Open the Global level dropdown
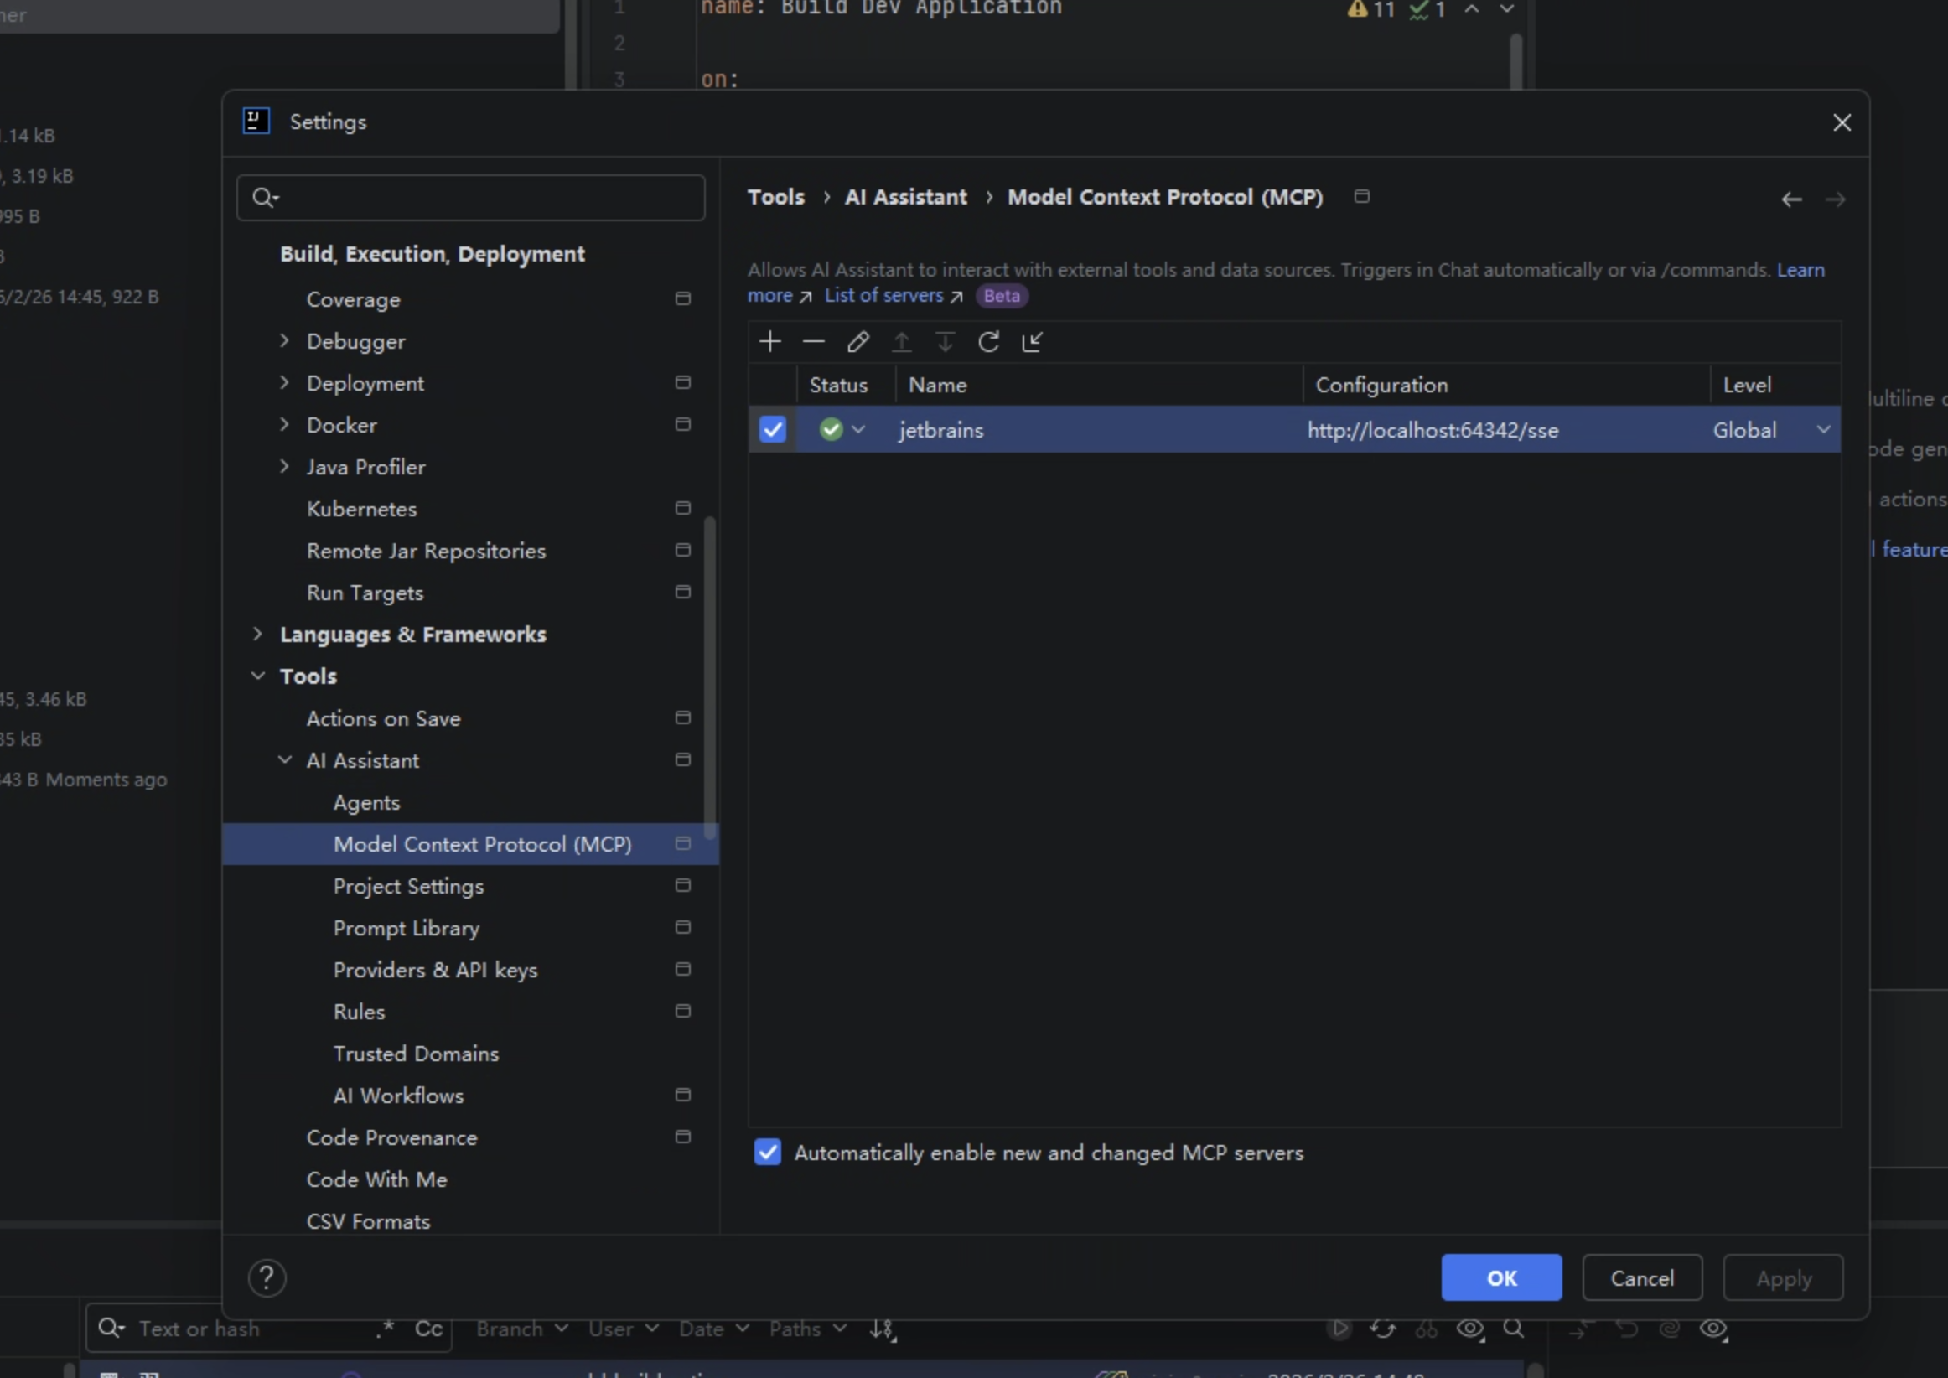This screenshot has height=1378, width=1948. [1822, 429]
